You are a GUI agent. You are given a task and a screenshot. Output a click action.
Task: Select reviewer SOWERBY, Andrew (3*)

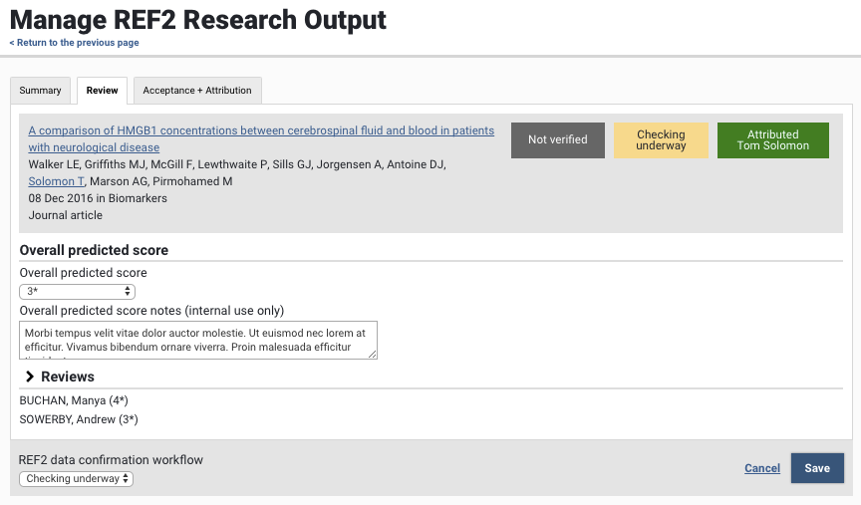pyautogui.click(x=79, y=419)
